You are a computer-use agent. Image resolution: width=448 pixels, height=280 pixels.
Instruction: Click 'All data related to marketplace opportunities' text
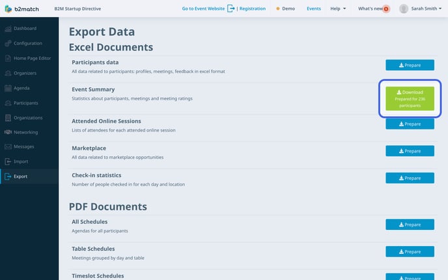pos(117,158)
